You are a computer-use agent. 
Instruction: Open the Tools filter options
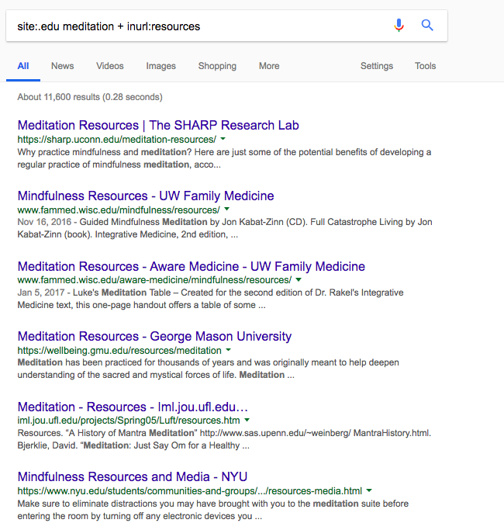click(x=425, y=66)
